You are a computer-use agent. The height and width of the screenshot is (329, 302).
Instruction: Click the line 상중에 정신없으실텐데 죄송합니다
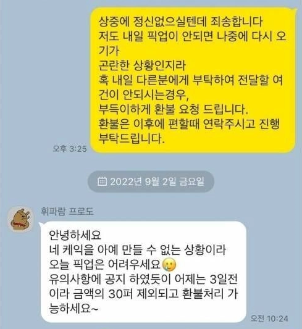pos(180,22)
